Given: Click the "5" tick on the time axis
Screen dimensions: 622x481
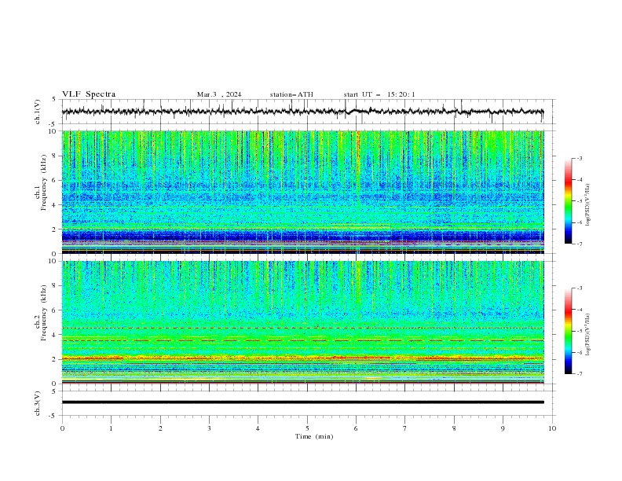Looking at the screenshot, I should [307, 428].
